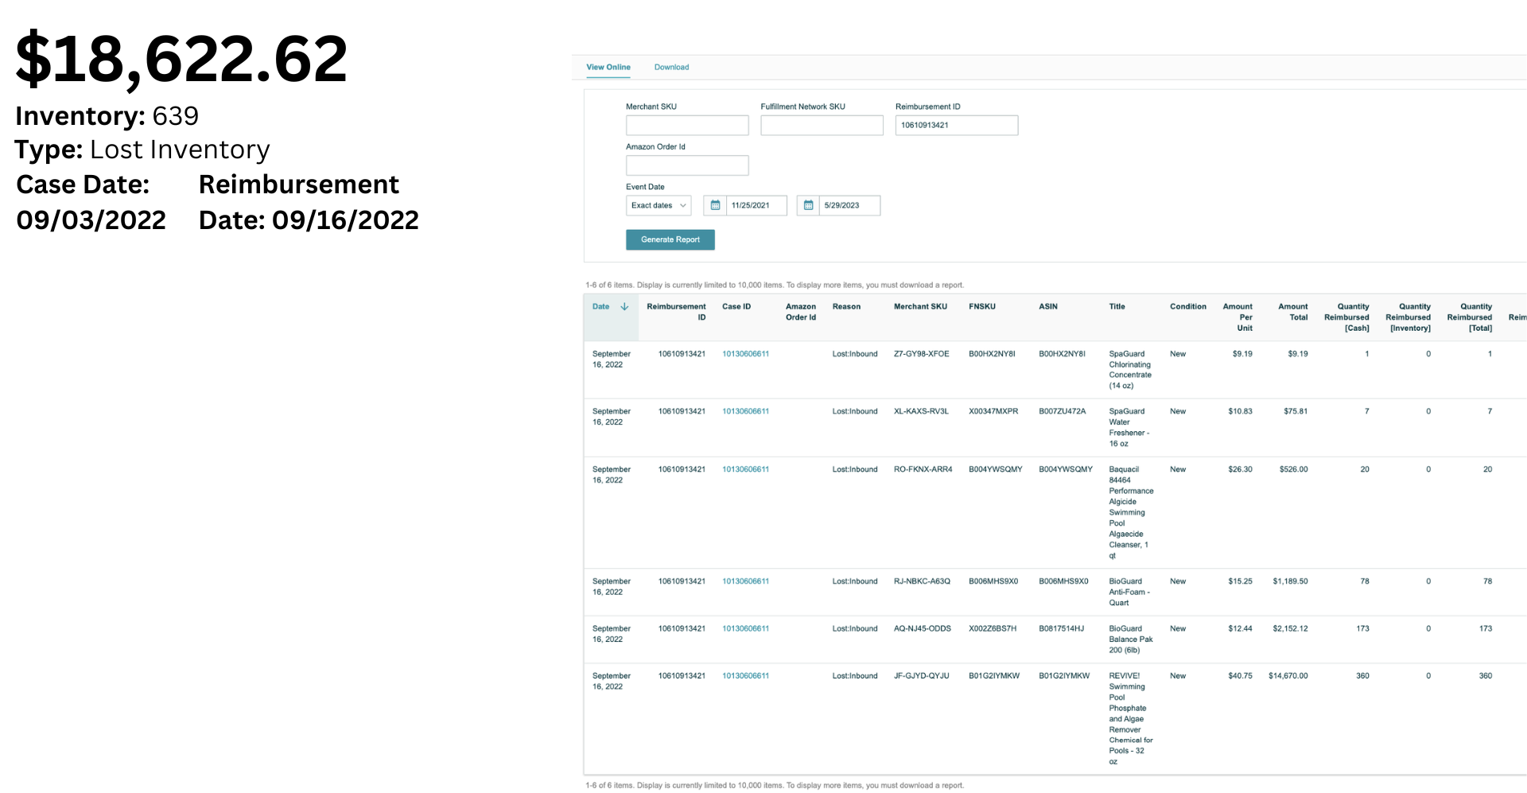1527x793 pixels.
Task: Open Case ID link for SpaGuard Chlorinating row
Action: click(745, 354)
